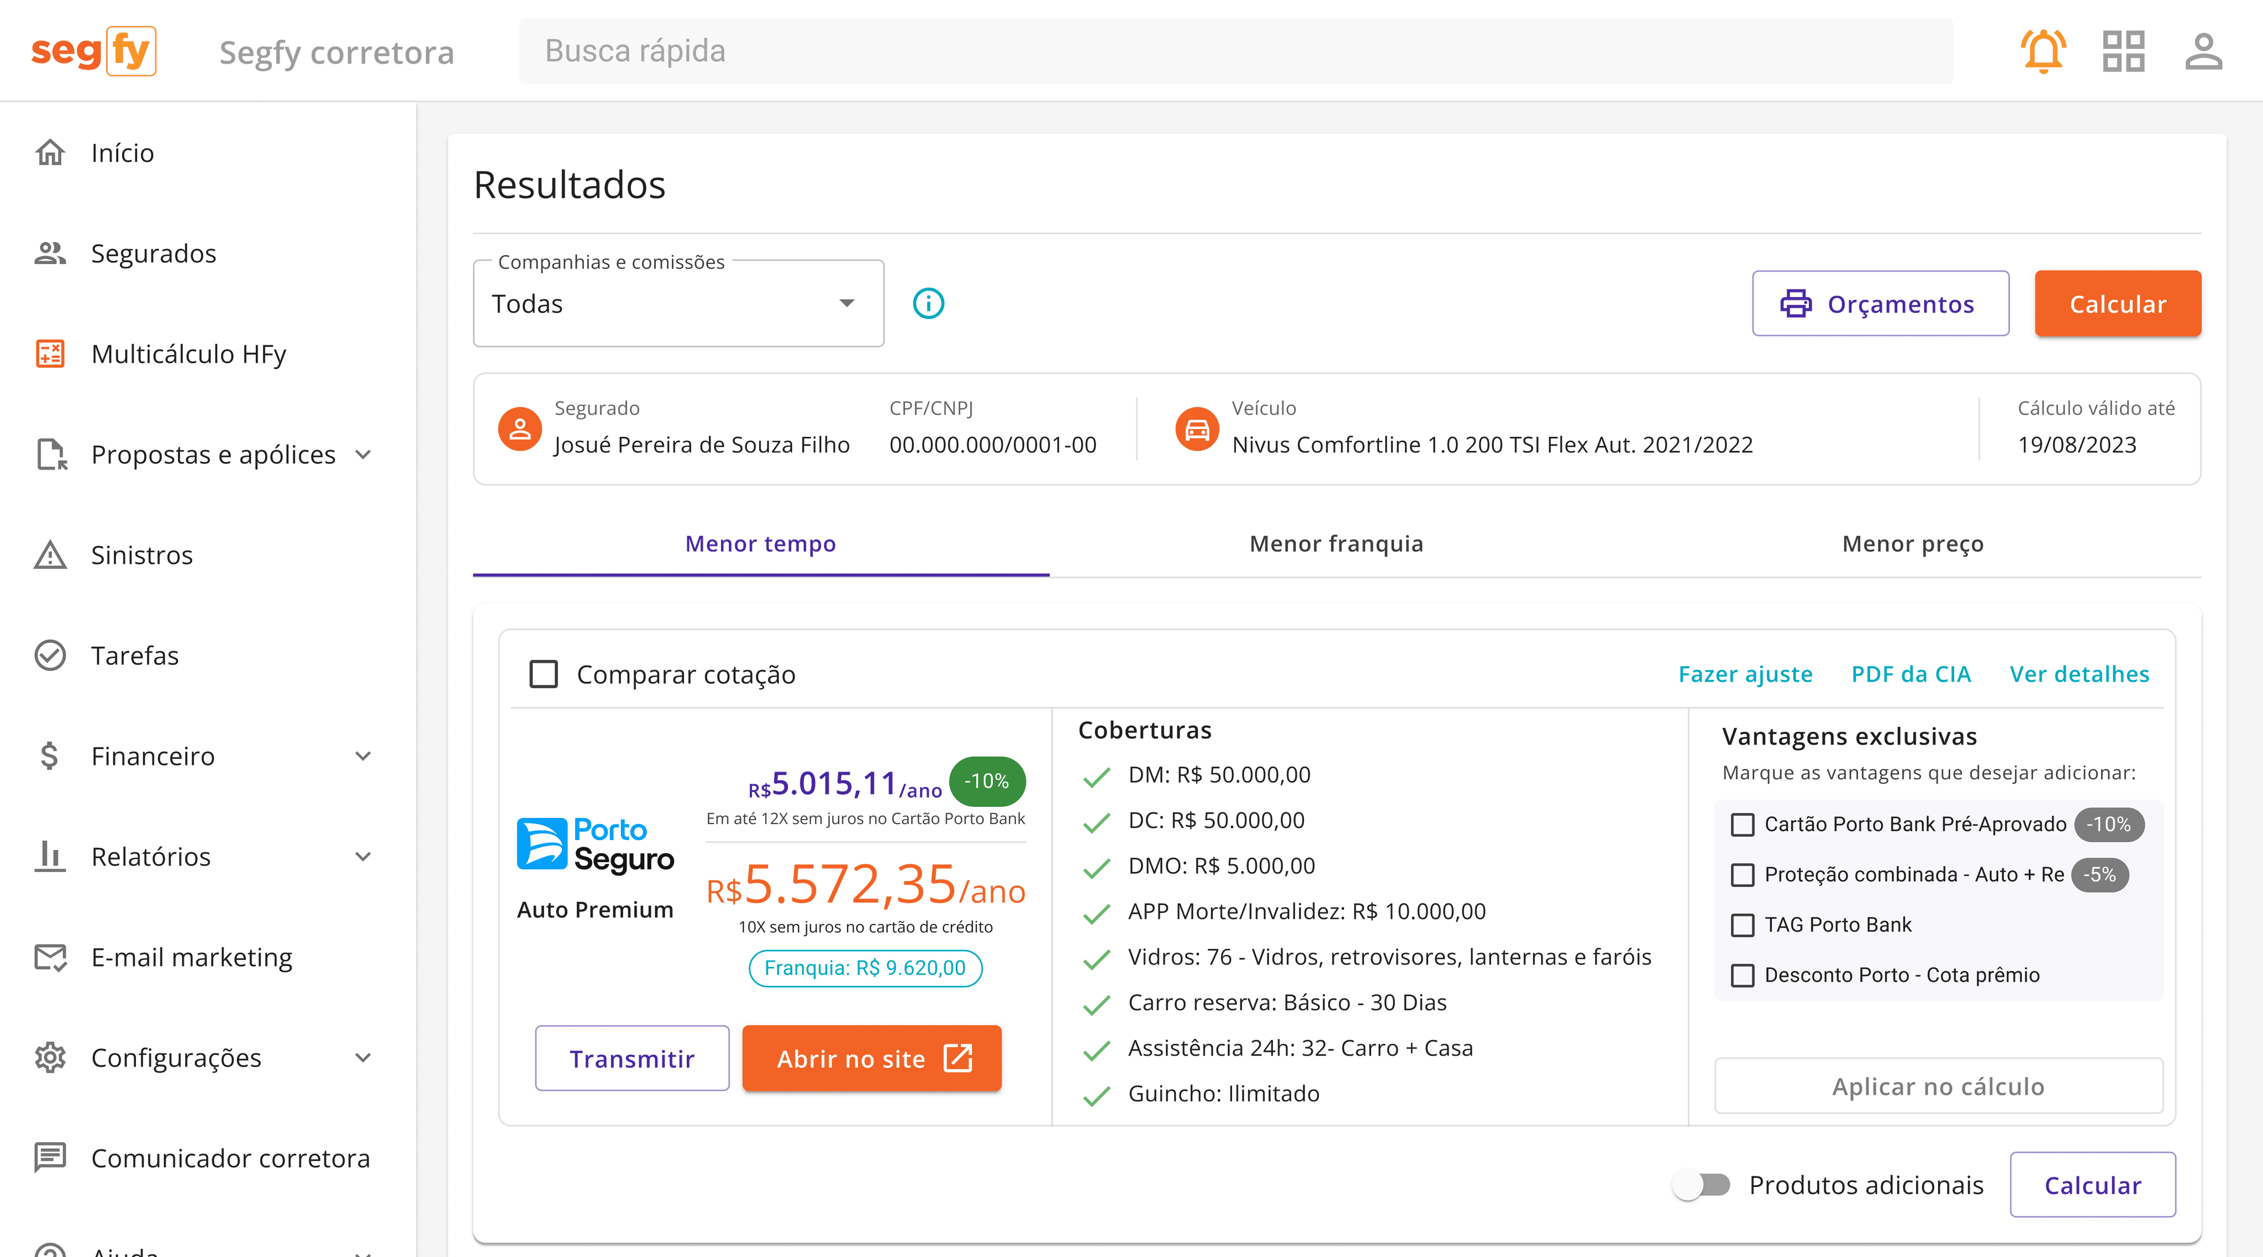This screenshot has width=2263, height=1257.
Task: Click the orange Segurado person icon
Action: click(520, 429)
